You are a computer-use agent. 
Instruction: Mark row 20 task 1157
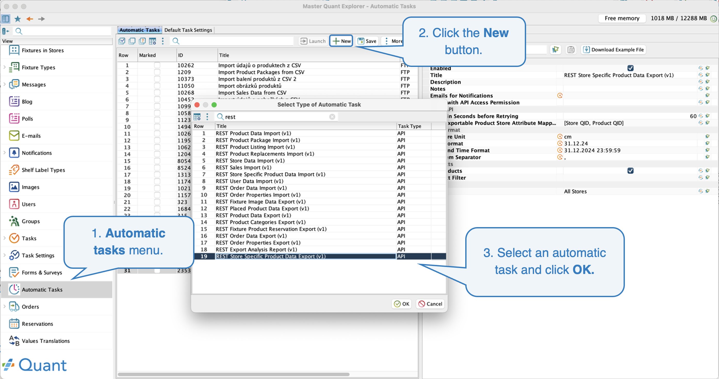pyautogui.click(x=157, y=195)
